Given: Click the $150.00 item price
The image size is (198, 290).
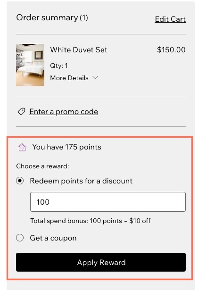Looking at the screenshot, I should [171, 50].
